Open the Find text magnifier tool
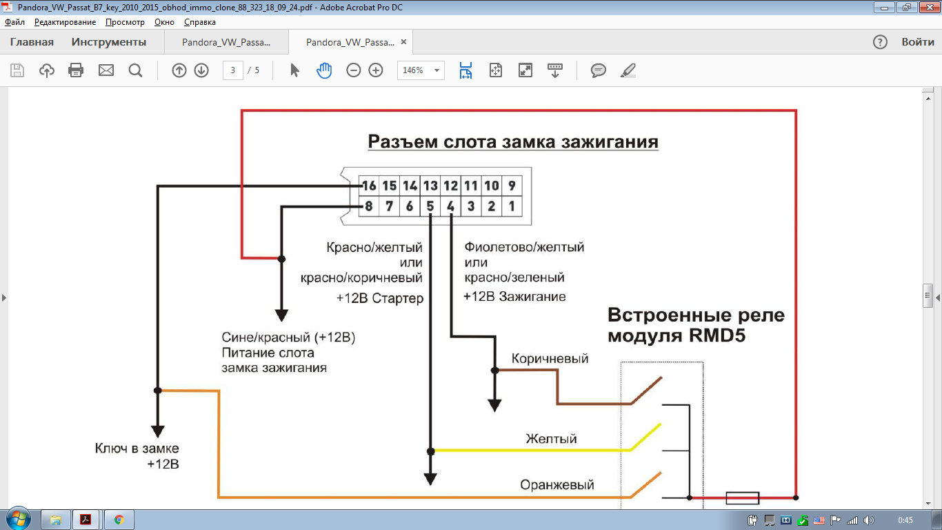Viewport: 942px width, 530px height. click(135, 70)
